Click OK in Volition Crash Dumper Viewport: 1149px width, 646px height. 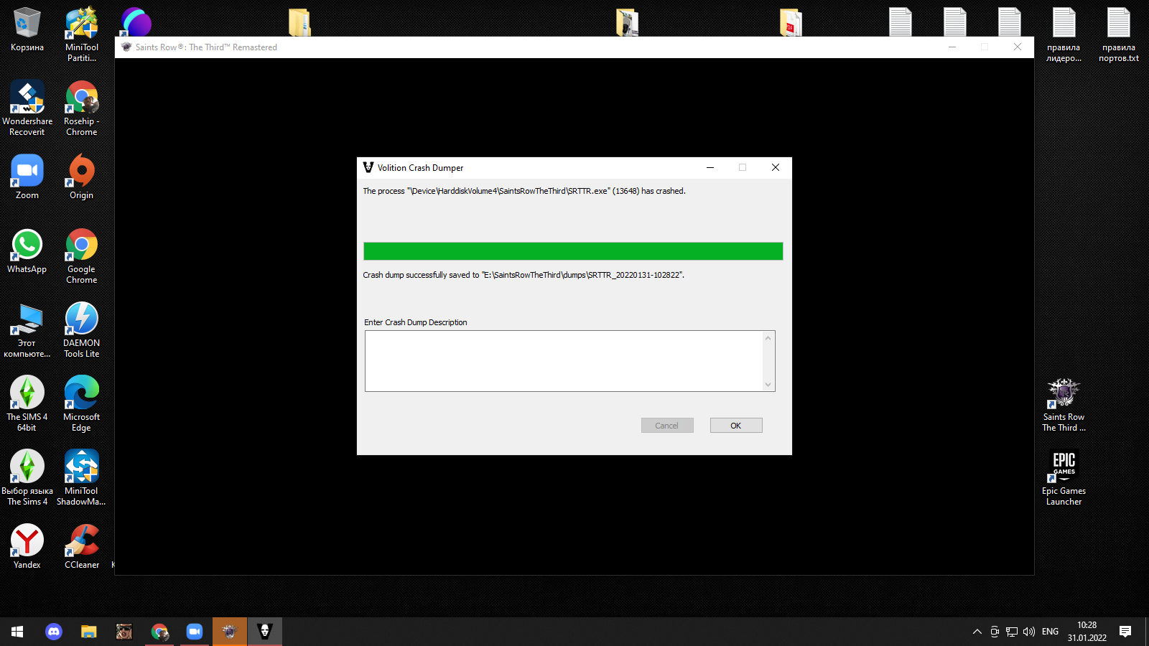click(736, 426)
